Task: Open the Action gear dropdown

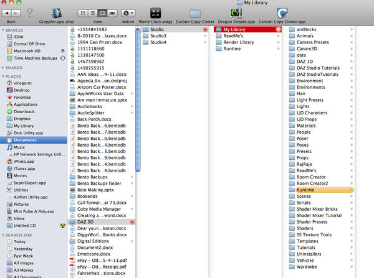Action: click(128, 13)
